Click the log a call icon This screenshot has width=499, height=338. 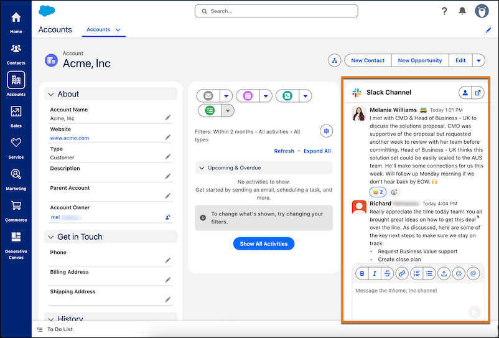click(287, 96)
